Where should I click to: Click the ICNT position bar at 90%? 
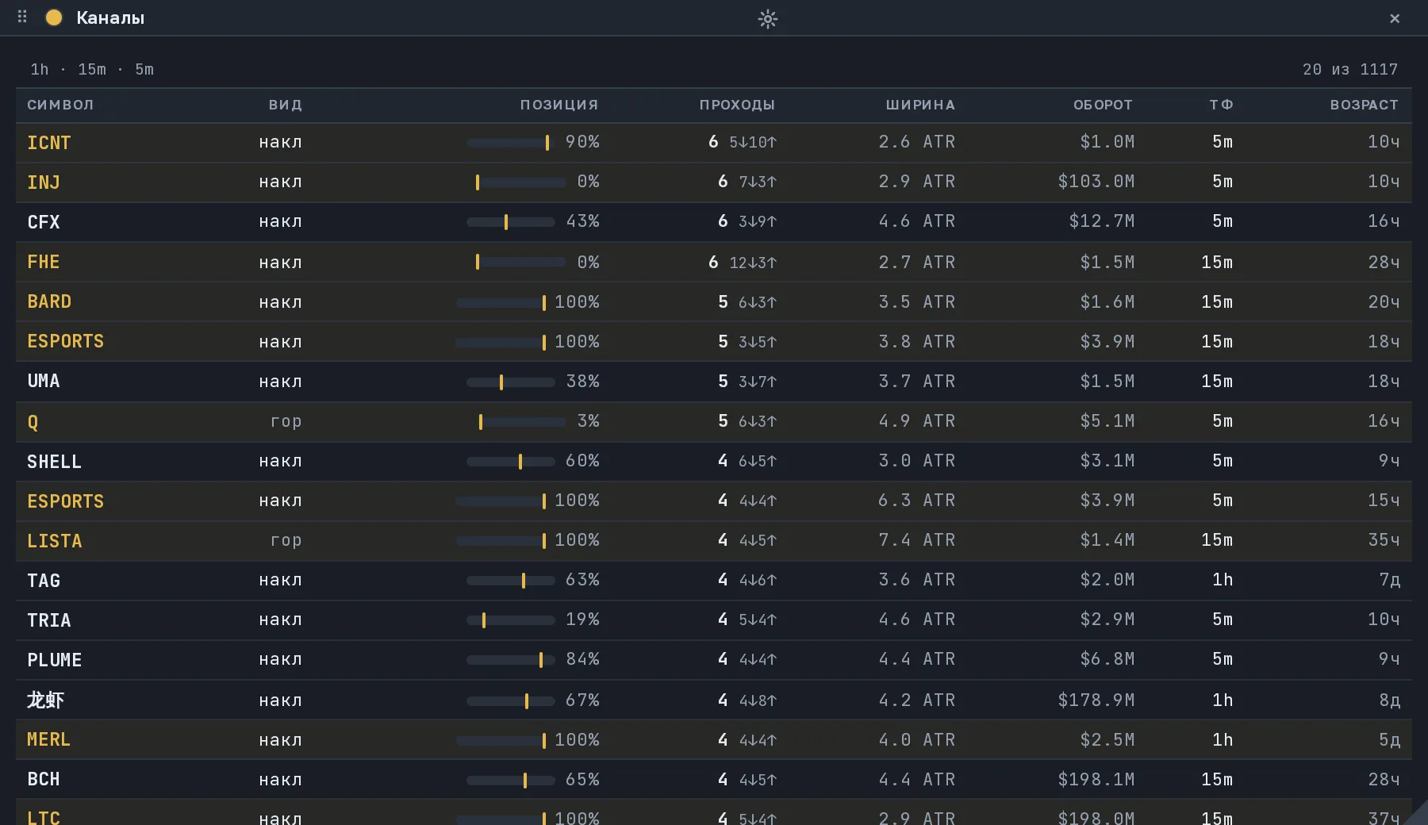point(511,143)
